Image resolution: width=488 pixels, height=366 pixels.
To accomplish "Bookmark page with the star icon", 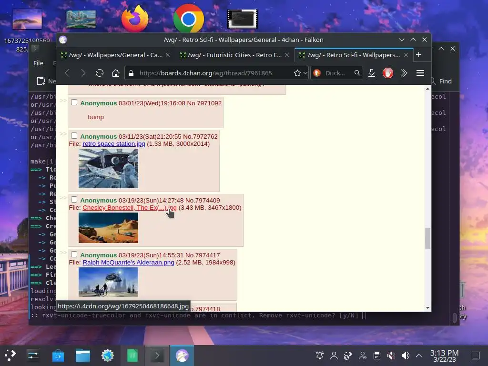I will click(x=297, y=73).
